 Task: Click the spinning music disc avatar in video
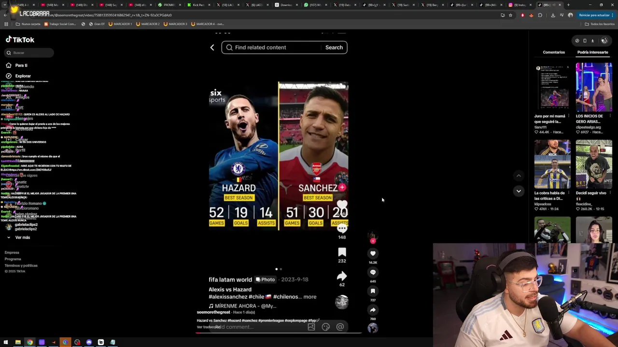pos(342,302)
